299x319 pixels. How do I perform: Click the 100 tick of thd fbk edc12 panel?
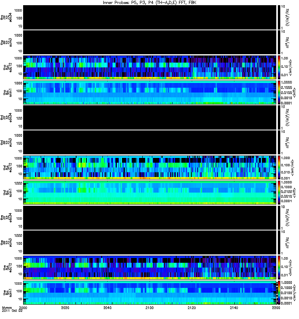point(19,166)
